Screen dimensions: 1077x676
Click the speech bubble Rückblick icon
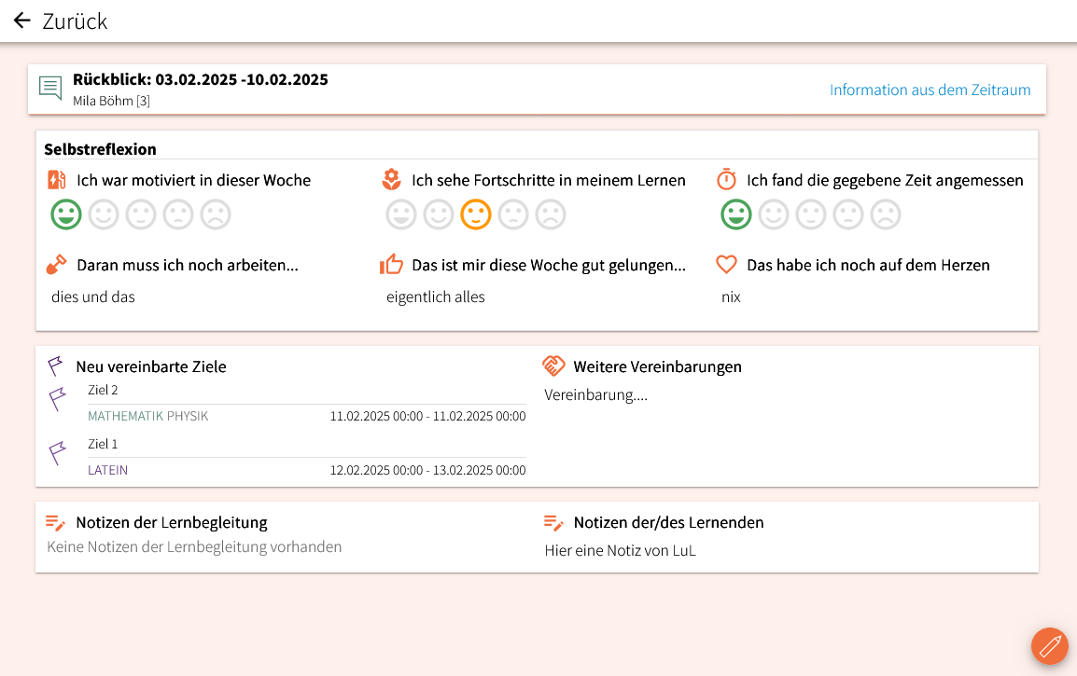point(50,89)
